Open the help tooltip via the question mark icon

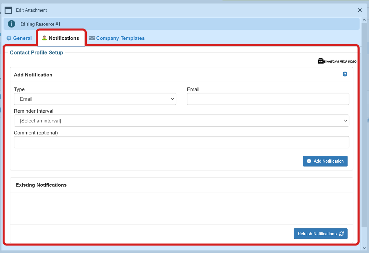[x=345, y=74]
